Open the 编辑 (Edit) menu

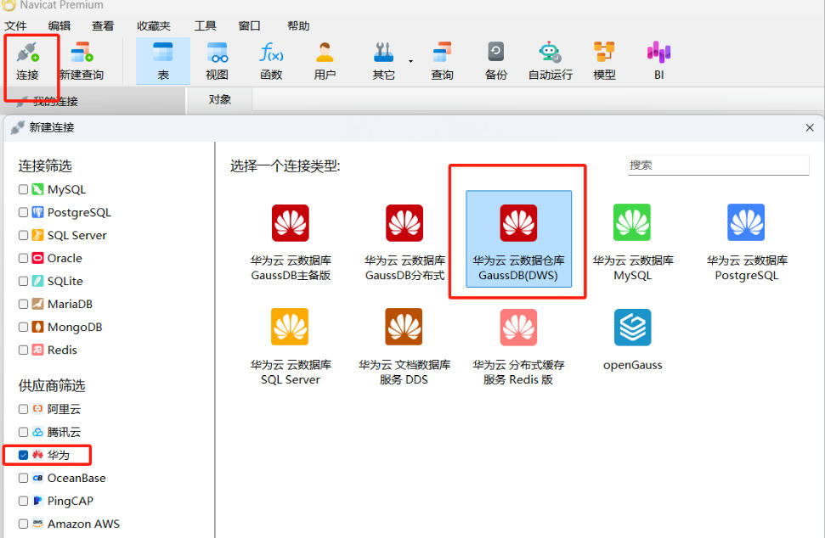[59, 25]
